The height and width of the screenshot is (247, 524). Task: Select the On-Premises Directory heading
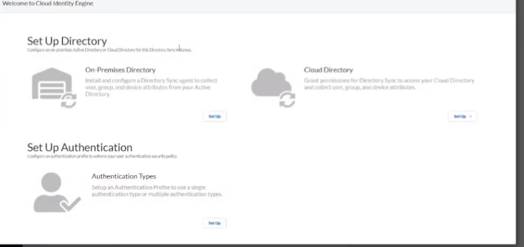120,70
